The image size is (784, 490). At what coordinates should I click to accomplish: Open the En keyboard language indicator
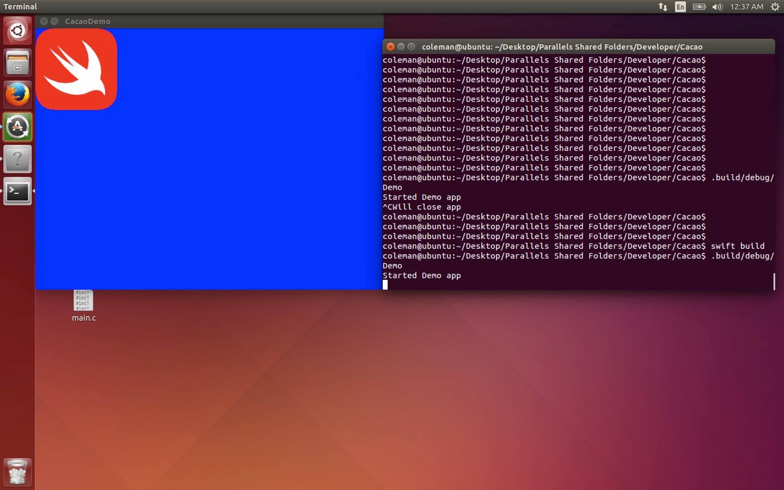(680, 7)
